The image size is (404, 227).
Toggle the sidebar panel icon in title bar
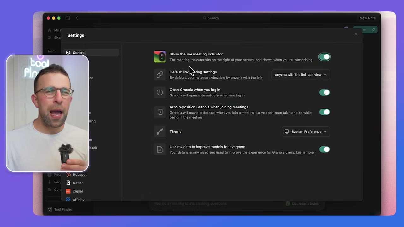[x=68, y=18]
